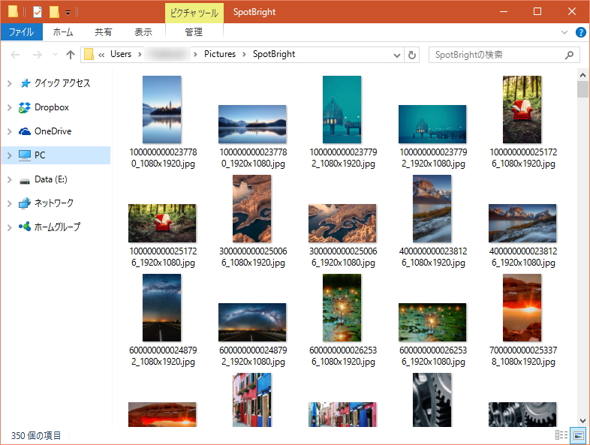Expand the Data (E:) tree node

(x=10, y=179)
